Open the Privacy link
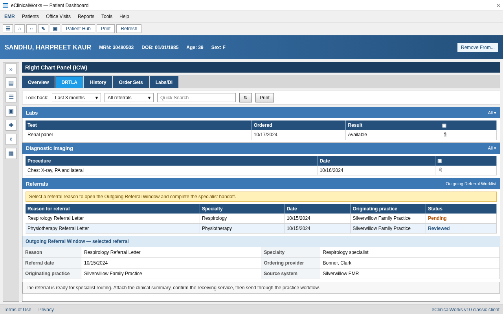This screenshot has width=503, height=314. pyautogui.click(x=46, y=310)
